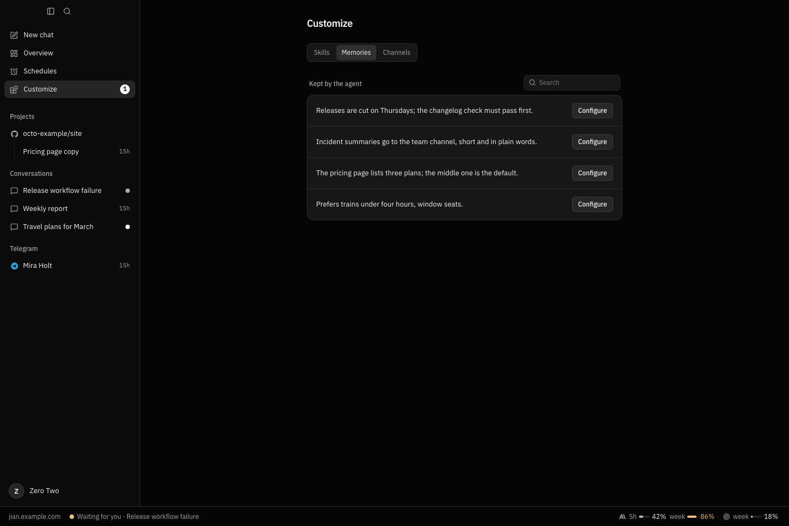Viewport: 789px width, 526px height.
Task: Click the Schedules alarm clock icon
Action: pyautogui.click(x=14, y=71)
